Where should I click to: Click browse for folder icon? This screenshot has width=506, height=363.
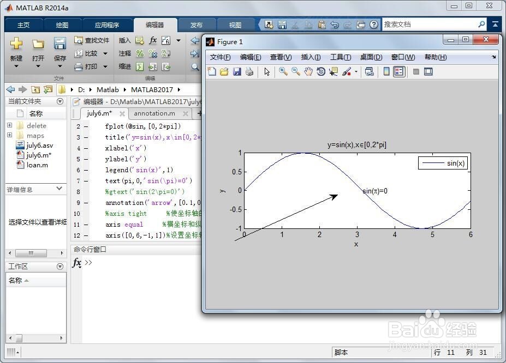tap(48, 89)
